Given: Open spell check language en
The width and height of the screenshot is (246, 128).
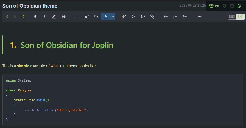Looking at the screenshot, I should [214, 6].
